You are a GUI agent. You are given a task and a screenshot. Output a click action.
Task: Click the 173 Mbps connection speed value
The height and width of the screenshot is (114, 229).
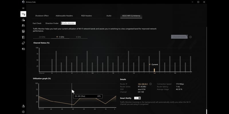180,84
